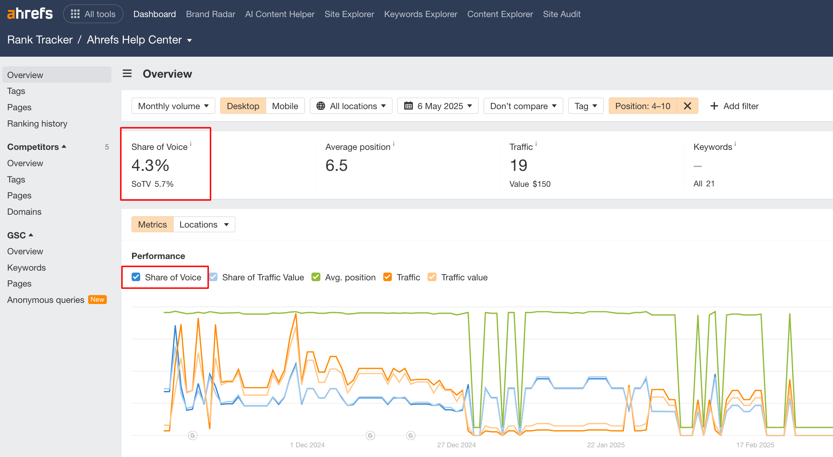The image size is (833, 457).
Task: Click the All 21 keywords count
Action: click(x=704, y=184)
